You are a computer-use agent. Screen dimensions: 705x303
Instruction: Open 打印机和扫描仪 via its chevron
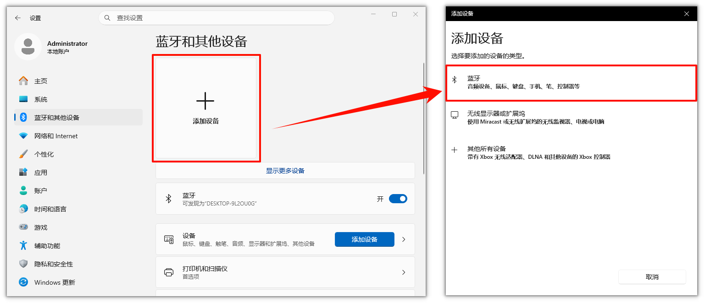(x=404, y=272)
